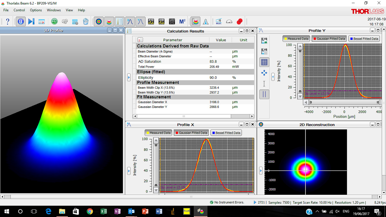Click the Profile Y horizontal zoom scrollbar
This screenshot has width=386, height=217.
click(x=344, y=102)
